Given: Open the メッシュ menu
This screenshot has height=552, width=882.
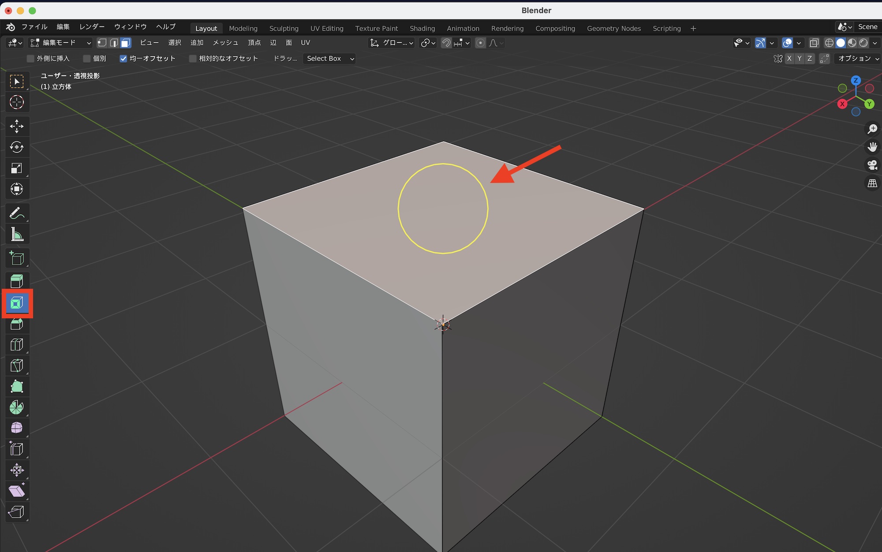Looking at the screenshot, I should (225, 43).
